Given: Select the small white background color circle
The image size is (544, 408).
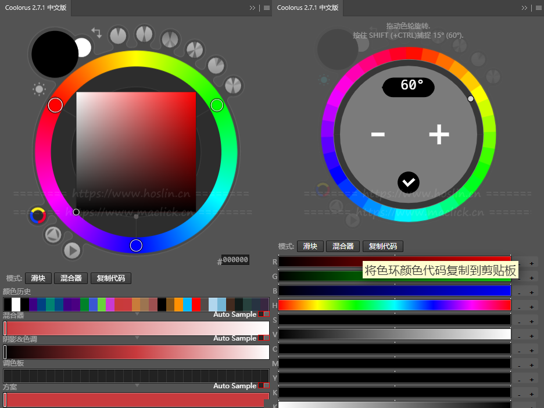Looking at the screenshot, I should (83, 48).
